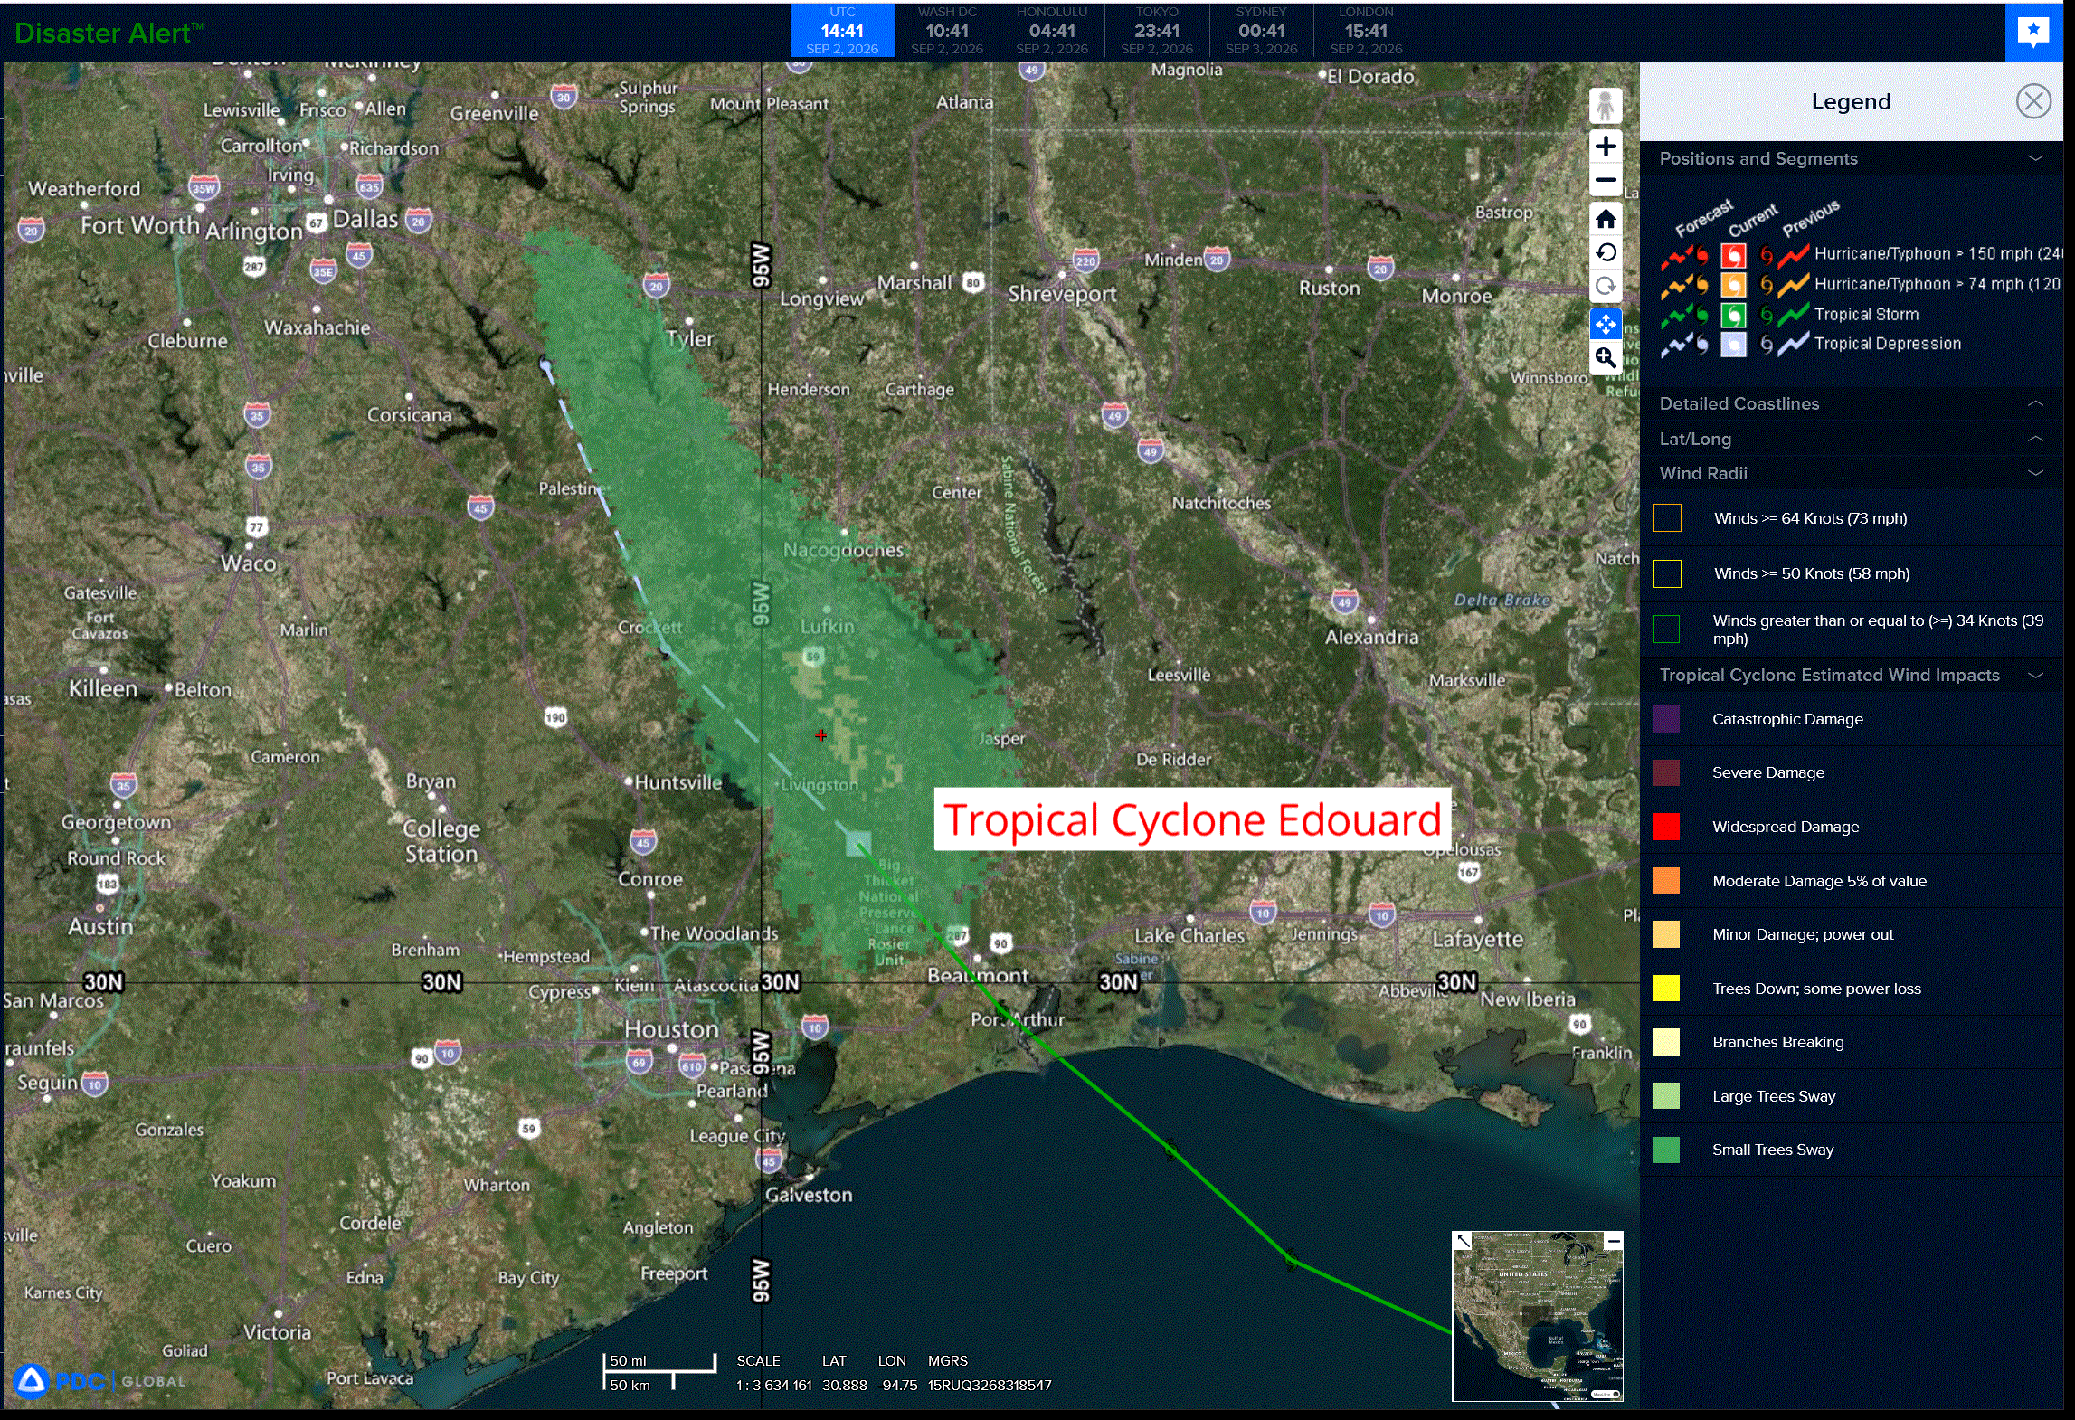Select the pan map tool
The image size is (2075, 1420).
pyautogui.click(x=1606, y=323)
